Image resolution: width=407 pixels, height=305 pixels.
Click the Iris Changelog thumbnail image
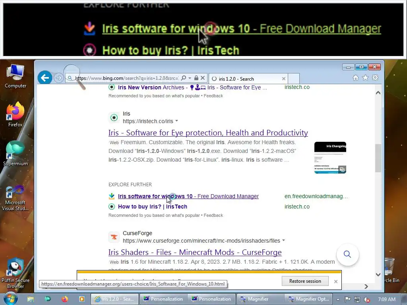330,158
